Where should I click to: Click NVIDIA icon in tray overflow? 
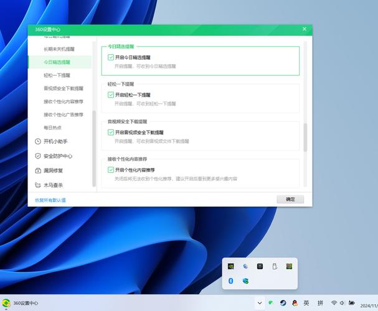pyautogui.click(x=231, y=266)
